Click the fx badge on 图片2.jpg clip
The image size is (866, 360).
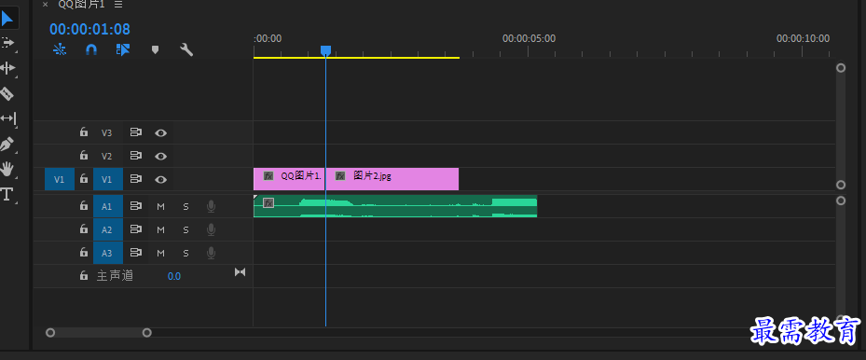point(340,176)
